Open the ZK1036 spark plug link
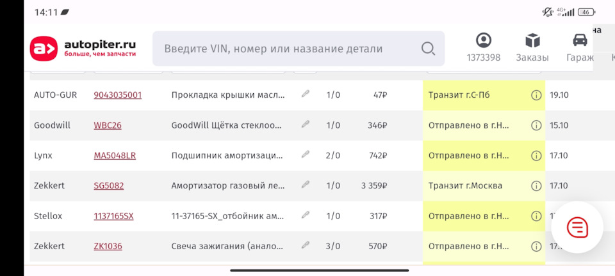Image resolution: width=615 pixels, height=276 pixels. click(x=108, y=246)
